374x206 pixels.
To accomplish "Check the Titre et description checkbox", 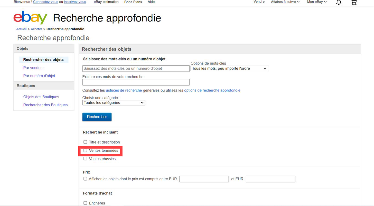I will click(85, 142).
